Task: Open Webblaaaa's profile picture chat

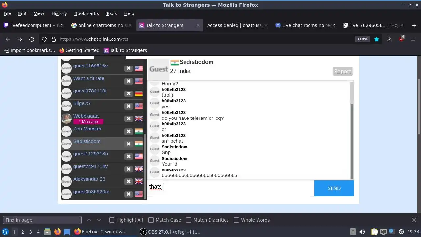Action: pos(66,118)
